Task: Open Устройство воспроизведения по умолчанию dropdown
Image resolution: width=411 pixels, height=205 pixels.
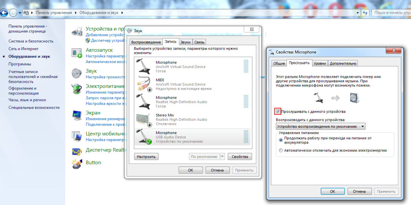Action: point(320,126)
